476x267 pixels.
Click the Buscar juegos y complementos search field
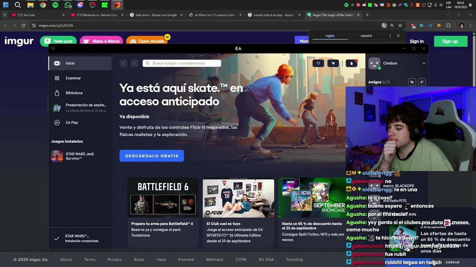coord(182,63)
